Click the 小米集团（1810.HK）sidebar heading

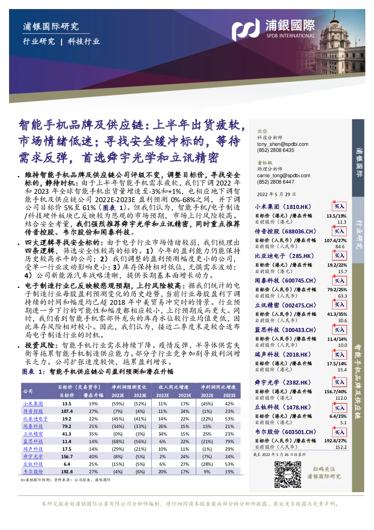pyautogui.click(x=283, y=207)
